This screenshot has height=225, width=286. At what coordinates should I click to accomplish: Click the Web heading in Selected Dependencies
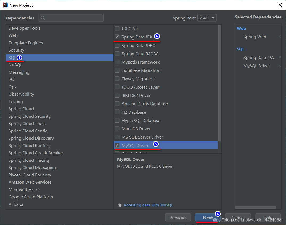241,29
